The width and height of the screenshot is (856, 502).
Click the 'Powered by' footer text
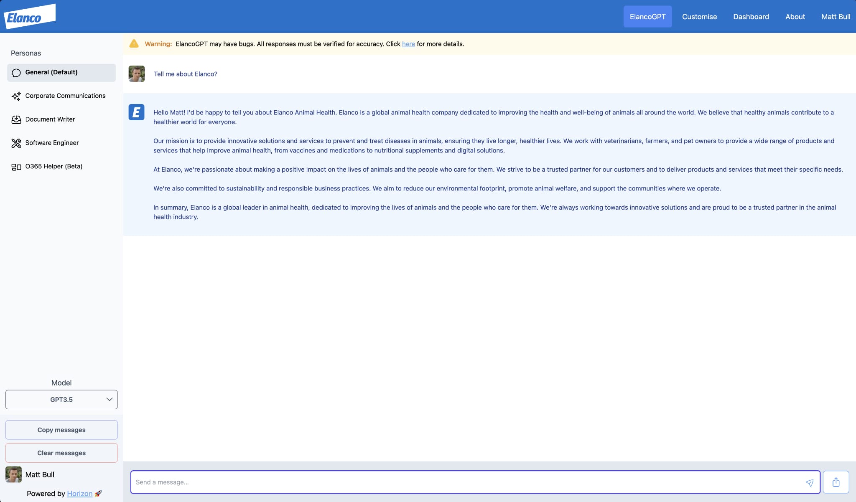pos(46,494)
